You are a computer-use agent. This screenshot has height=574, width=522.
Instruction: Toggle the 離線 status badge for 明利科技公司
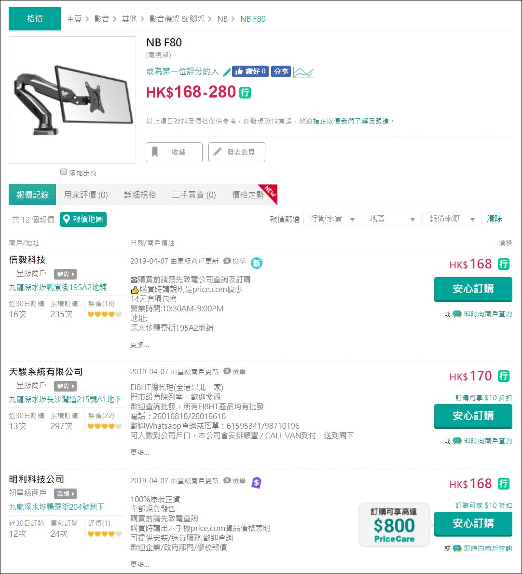pyautogui.click(x=65, y=494)
